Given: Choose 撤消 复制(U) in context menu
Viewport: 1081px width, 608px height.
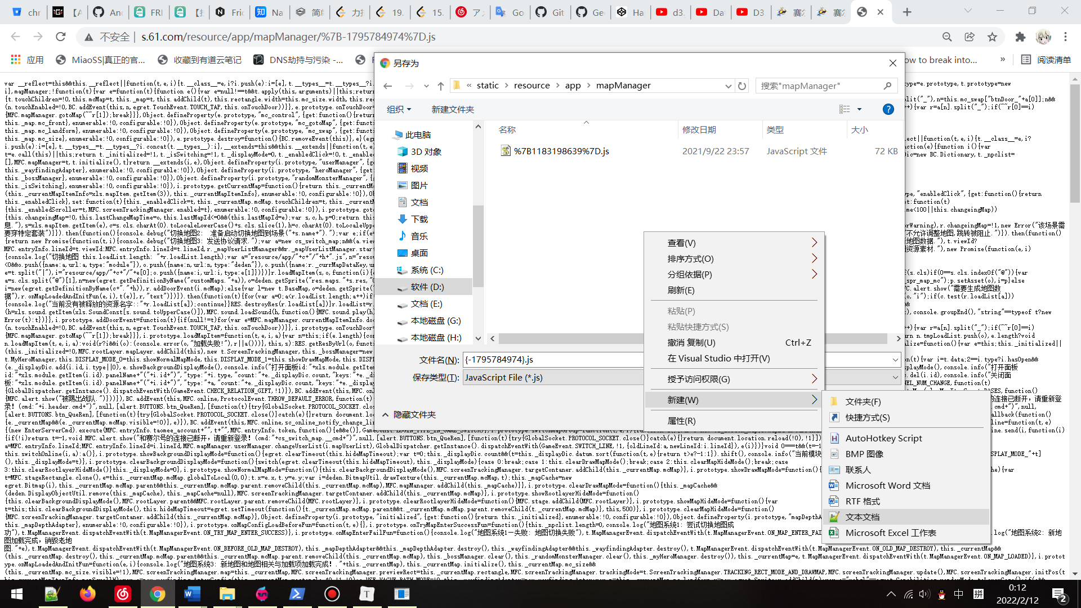Looking at the screenshot, I should point(734,342).
